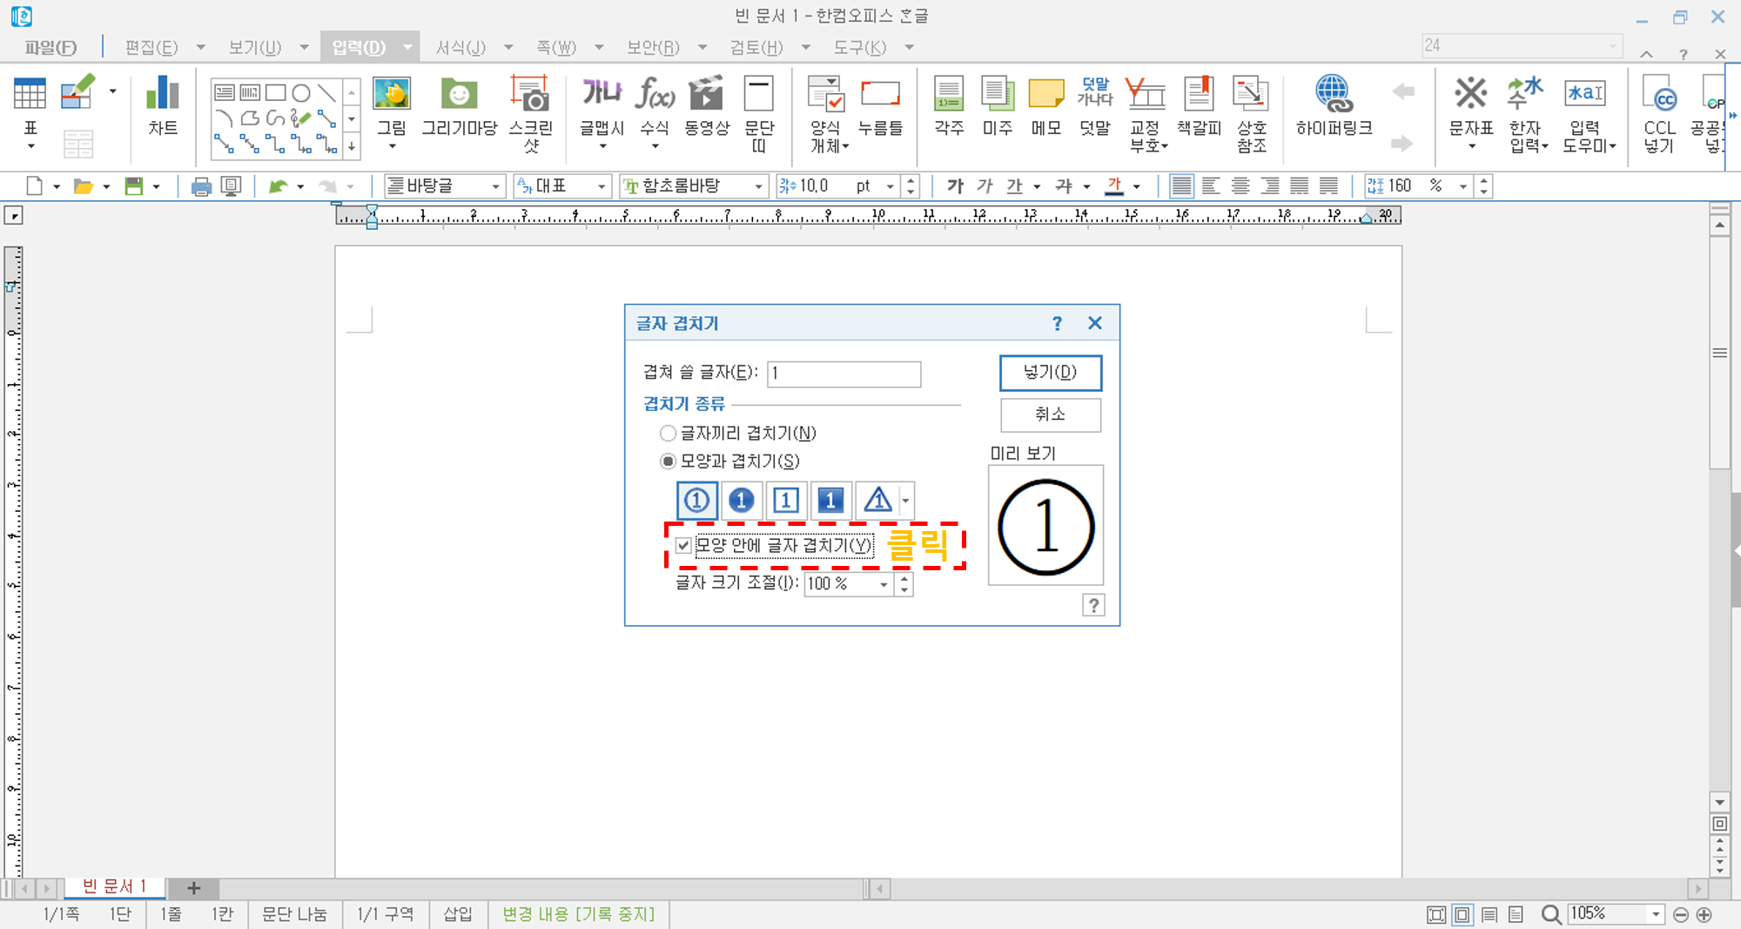Open the 차트 chart tool
This screenshot has height=929, width=1741.
pos(163,106)
